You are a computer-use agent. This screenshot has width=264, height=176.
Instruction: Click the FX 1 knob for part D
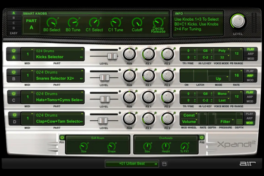click(148, 119)
